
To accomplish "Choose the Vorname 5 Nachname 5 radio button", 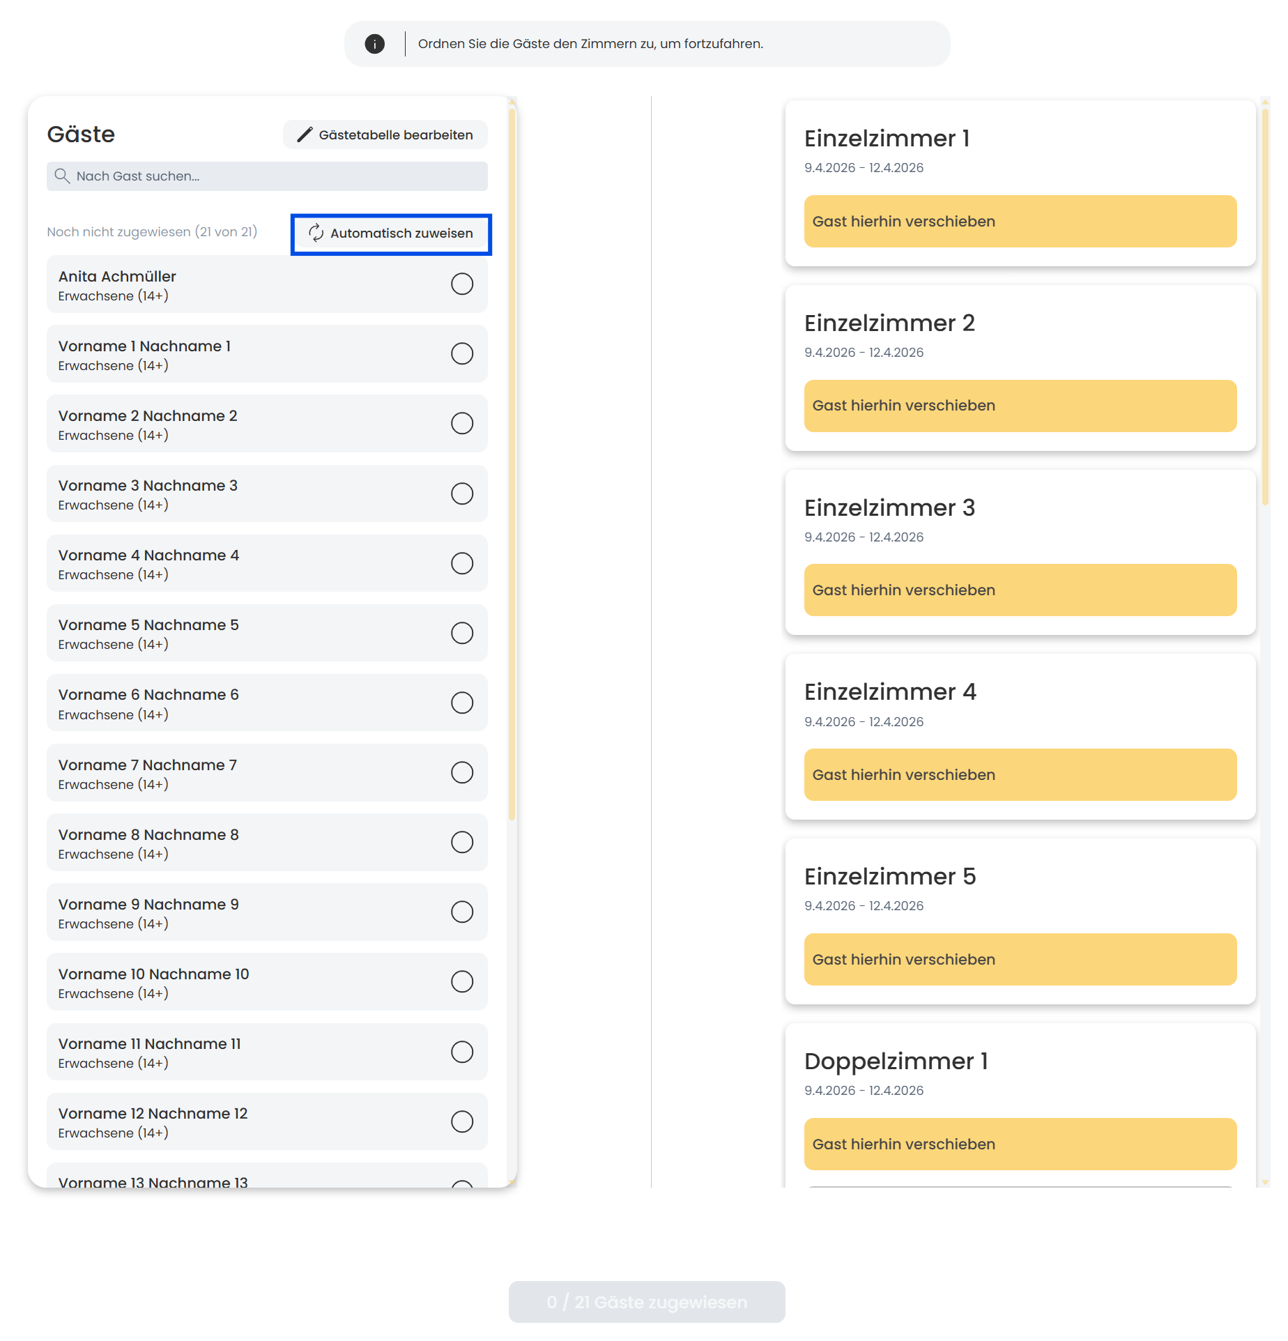I will 461,633.
